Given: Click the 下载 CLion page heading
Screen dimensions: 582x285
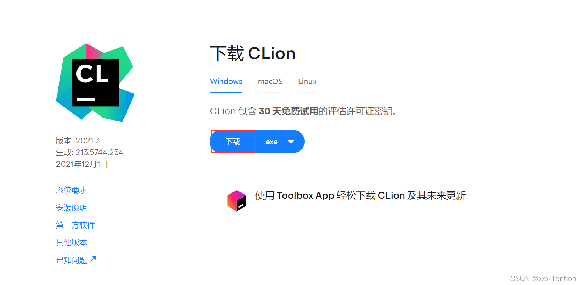Looking at the screenshot, I should (252, 53).
